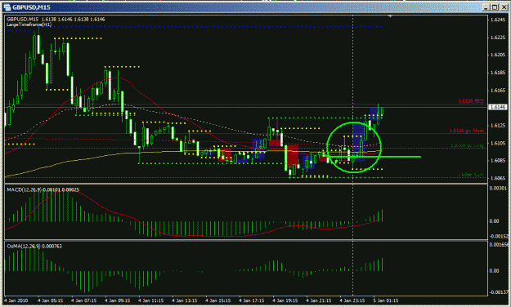This screenshot has width=511, height=307.
Task: Click price scale value 1.6065
Action: pos(498,178)
